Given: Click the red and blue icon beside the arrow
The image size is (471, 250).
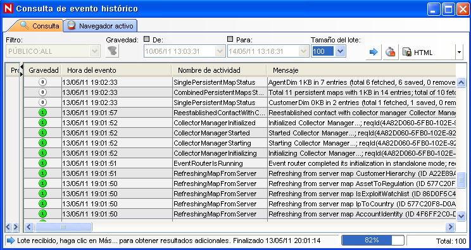Looking at the screenshot, I should [x=390, y=52].
